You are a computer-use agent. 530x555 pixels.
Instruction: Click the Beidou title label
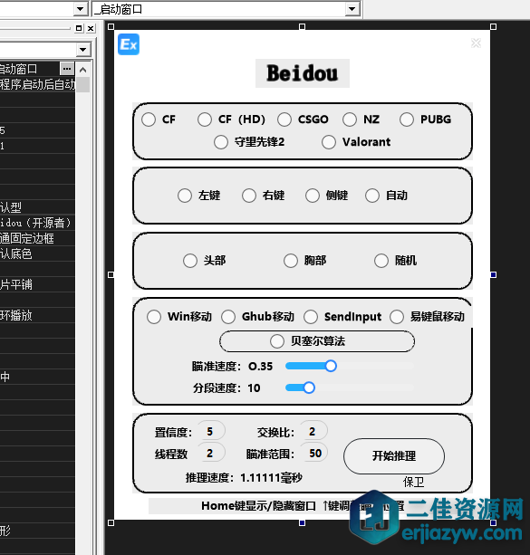303,73
